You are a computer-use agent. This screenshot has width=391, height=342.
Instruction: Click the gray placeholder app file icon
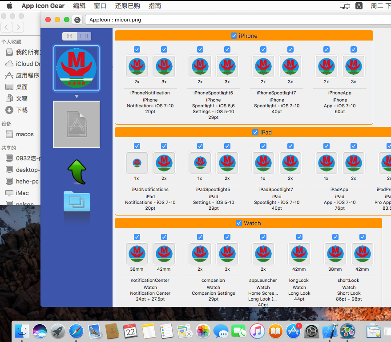click(77, 124)
